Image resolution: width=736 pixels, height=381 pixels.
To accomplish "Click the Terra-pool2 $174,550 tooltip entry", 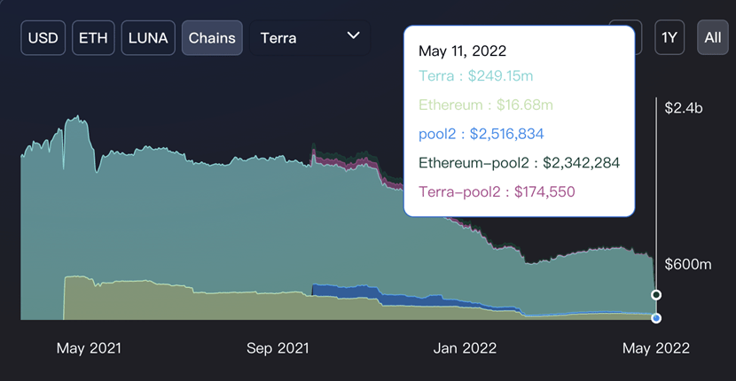I will [497, 192].
